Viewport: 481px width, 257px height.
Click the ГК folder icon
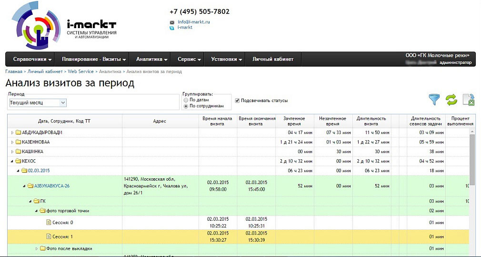(36, 201)
